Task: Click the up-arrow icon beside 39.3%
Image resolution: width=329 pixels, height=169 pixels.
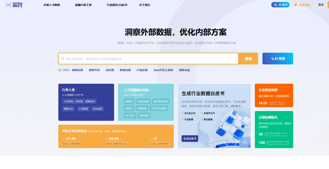Action: [x=107, y=139]
